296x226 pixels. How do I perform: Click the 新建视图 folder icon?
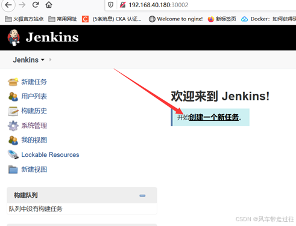coord(13,169)
